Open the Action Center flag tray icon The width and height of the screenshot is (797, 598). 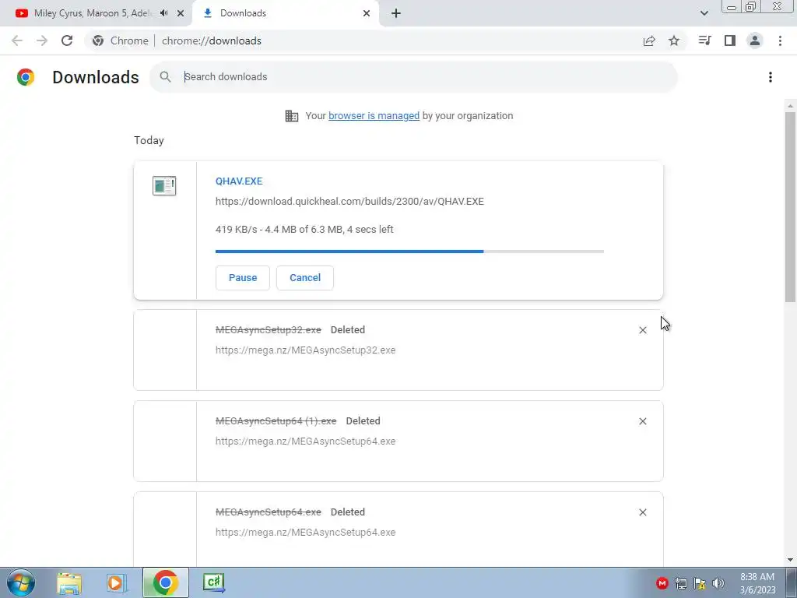(x=700, y=583)
